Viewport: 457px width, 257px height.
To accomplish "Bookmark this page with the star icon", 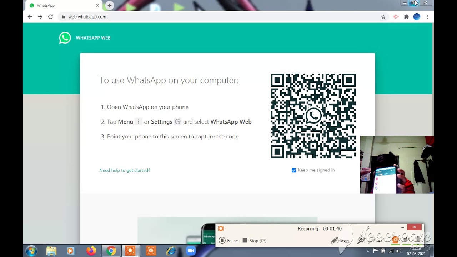I will click(383, 17).
